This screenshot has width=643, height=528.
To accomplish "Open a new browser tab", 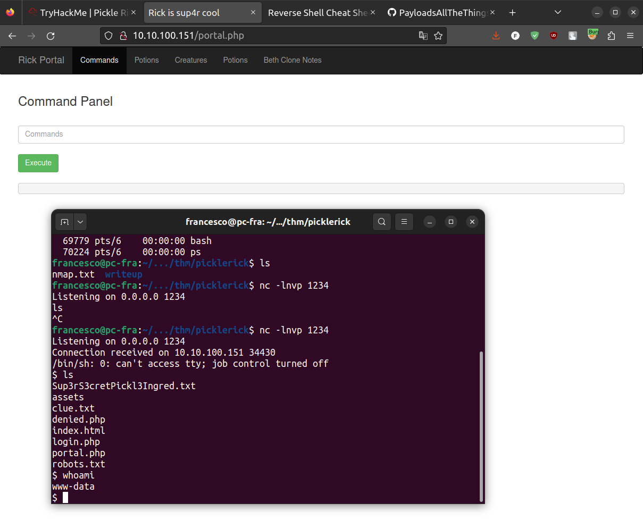I will click(512, 12).
